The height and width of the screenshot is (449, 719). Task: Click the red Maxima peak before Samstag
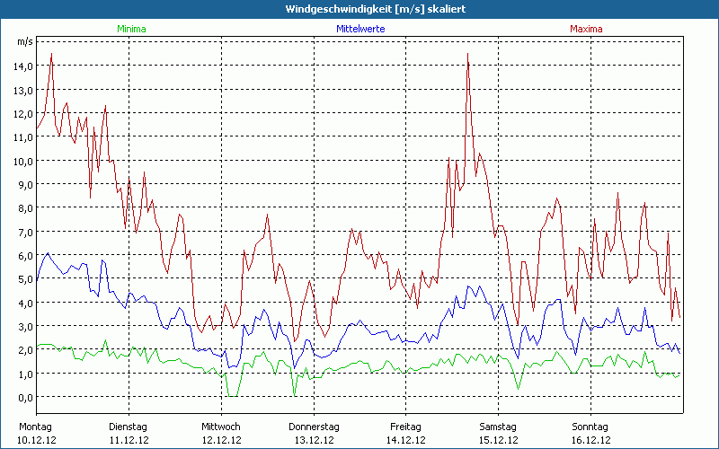[467, 54]
